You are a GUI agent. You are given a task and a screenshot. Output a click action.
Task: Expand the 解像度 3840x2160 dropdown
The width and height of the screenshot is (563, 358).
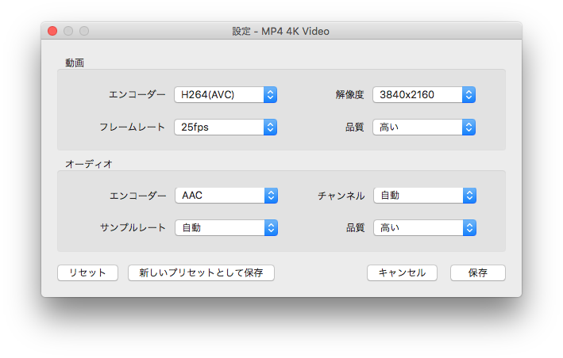click(424, 95)
